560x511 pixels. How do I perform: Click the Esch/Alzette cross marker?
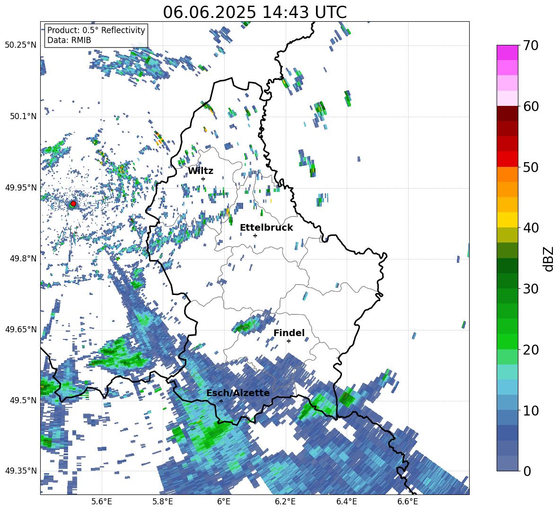[x=221, y=401]
